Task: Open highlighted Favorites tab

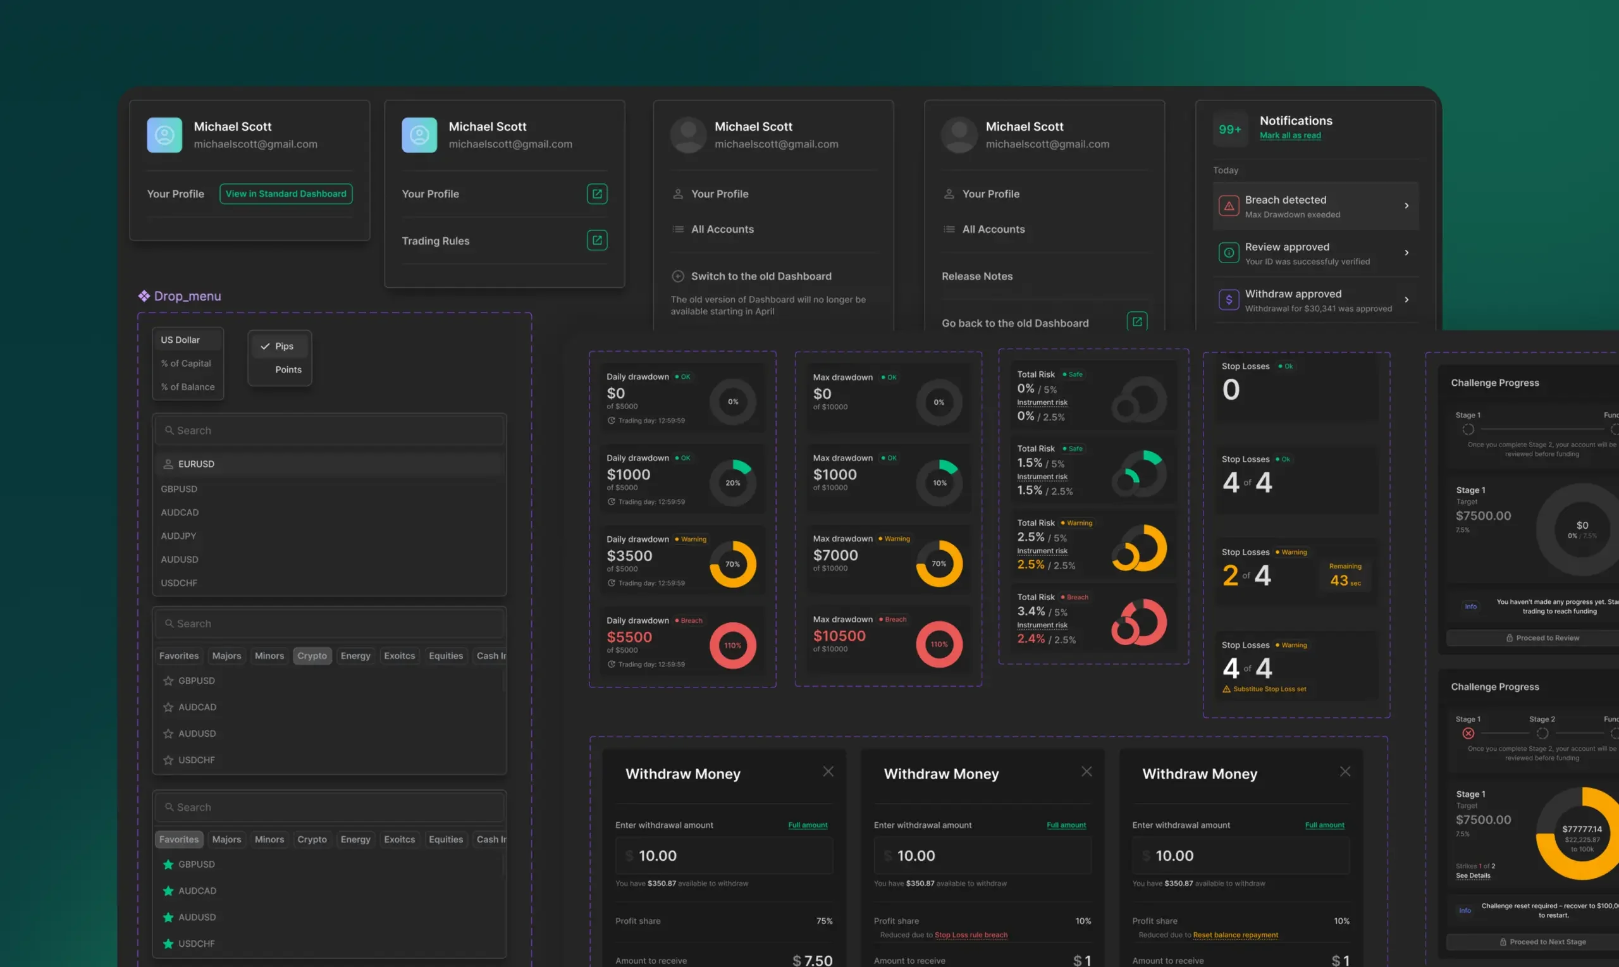Action: 178,839
